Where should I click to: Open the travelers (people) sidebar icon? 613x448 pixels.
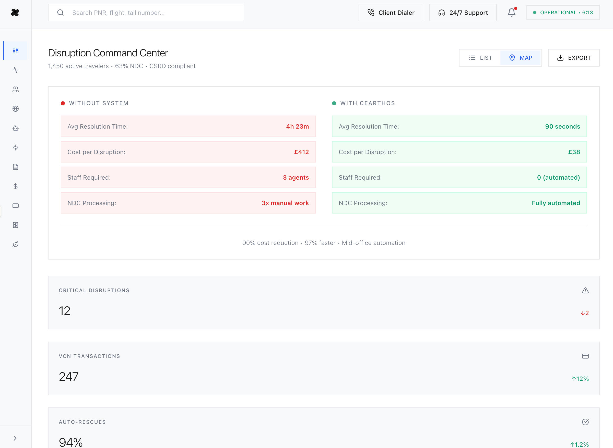tap(16, 89)
